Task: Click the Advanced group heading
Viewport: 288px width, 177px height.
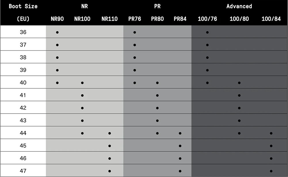Action: point(239,6)
